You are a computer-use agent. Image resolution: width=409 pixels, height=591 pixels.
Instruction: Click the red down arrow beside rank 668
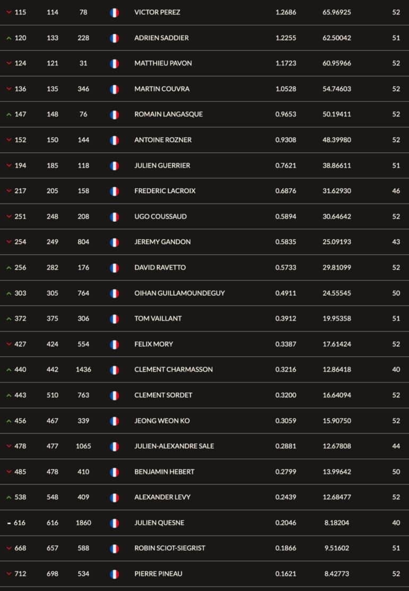(x=9, y=548)
